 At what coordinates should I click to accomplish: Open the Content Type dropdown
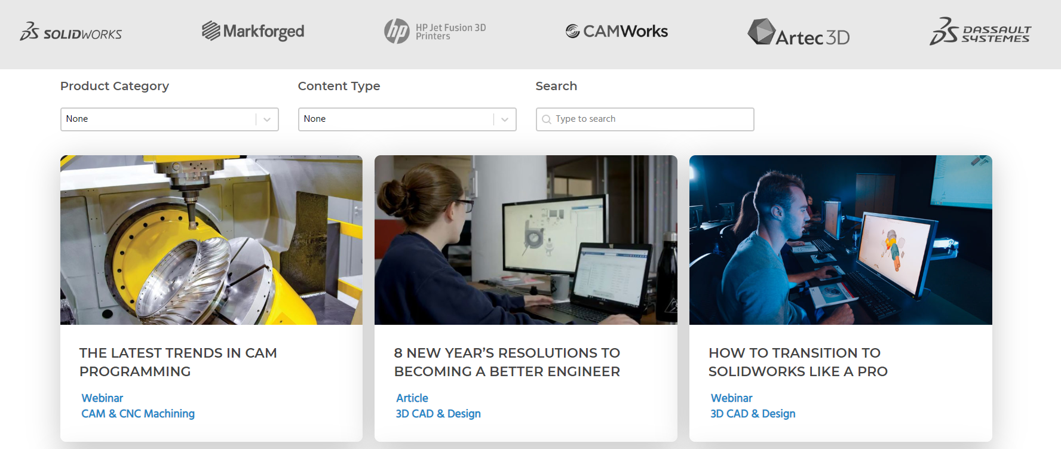pos(407,119)
